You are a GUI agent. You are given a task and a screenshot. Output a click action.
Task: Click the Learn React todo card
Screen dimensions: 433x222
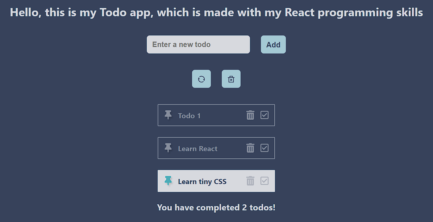point(216,148)
